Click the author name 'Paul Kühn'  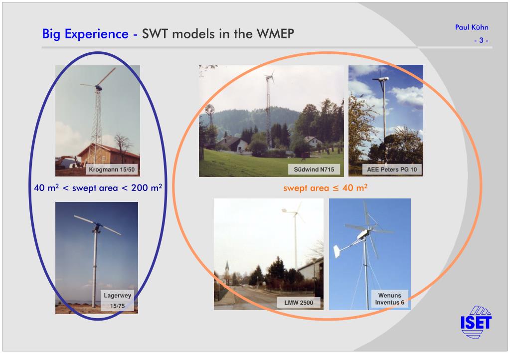coord(472,27)
